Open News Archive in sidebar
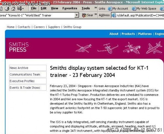The width and height of the screenshot is (164, 134). pyautogui.click(x=28, y=68)
